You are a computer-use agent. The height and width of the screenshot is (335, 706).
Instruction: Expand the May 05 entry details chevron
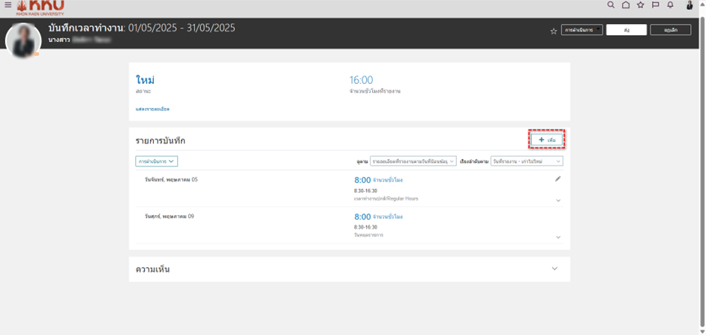click(x=558, y=200)
